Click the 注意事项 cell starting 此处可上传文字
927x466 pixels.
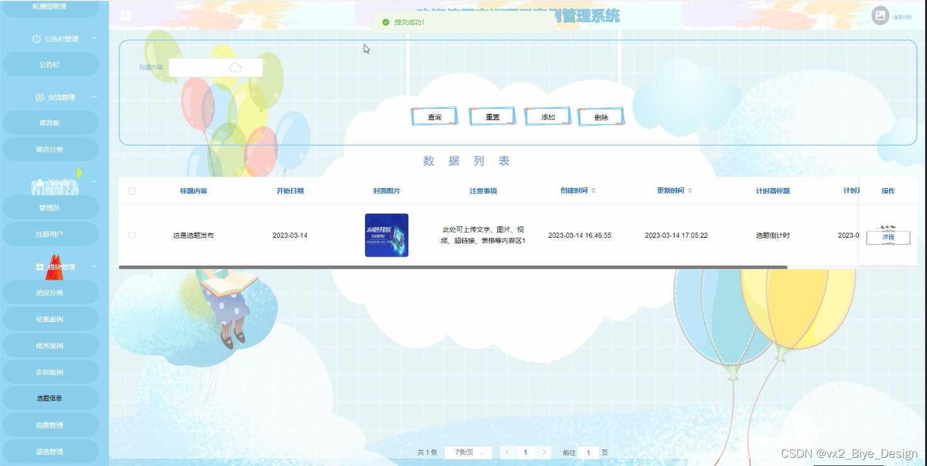pos(483,235)
